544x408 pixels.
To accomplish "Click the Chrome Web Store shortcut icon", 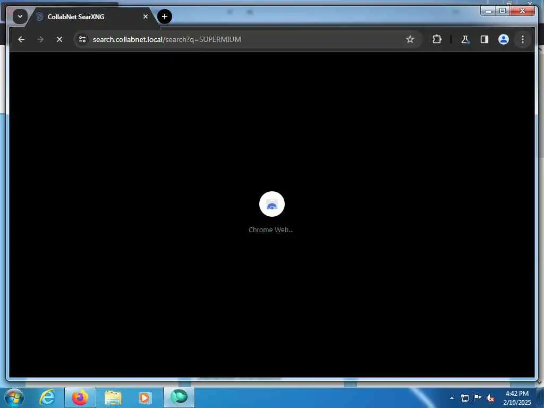I will (x=271, y=204).
